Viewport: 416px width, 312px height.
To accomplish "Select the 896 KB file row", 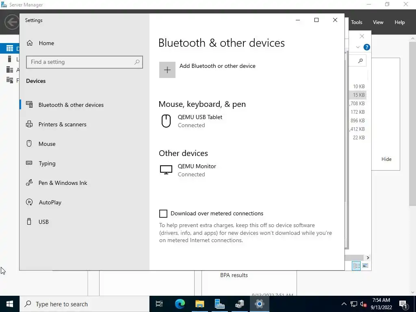I will (358, 120).
